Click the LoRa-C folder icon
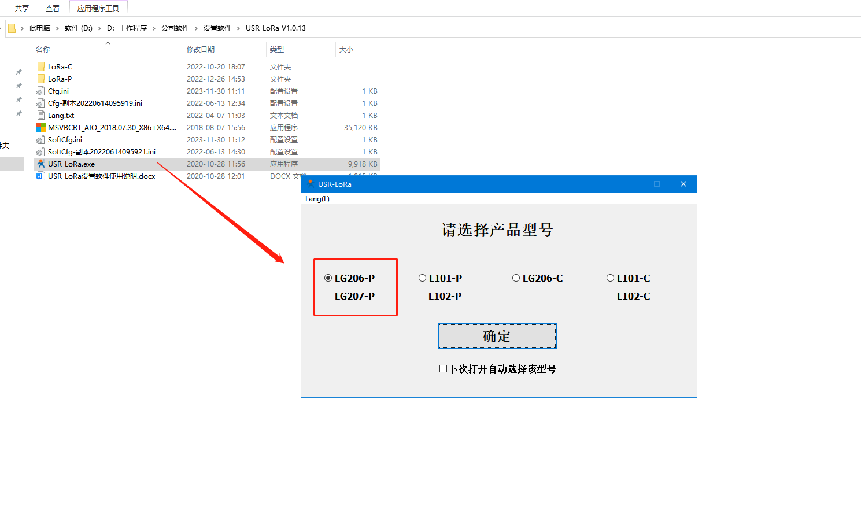Image resolution: width=861 pixels, height=525 pixels. (x=41, y=66)
